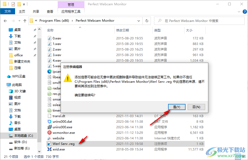Click new folder quick-access toolbar icon
The height and width of the screenshot is (160, 248).
[19, 4]
